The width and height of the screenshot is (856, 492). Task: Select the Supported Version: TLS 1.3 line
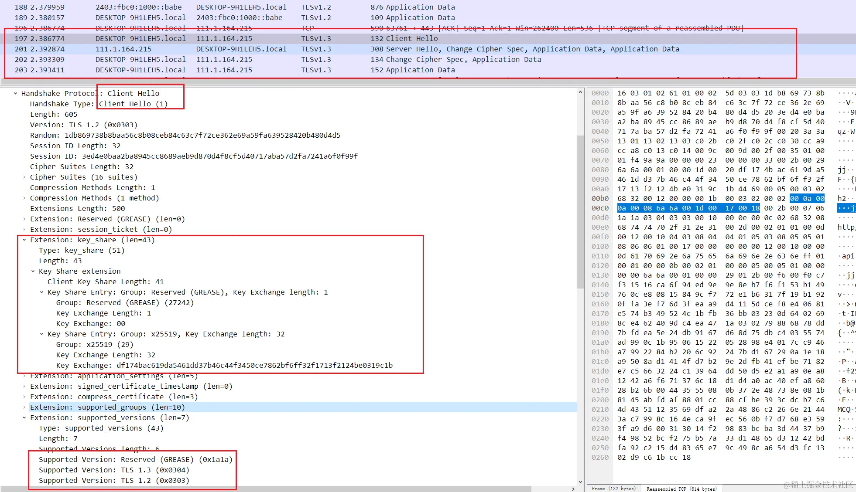[113, 470]
